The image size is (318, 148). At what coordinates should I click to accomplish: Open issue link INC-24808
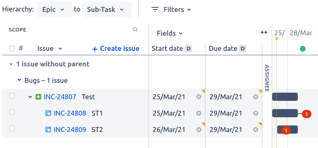tap(70, 113)
